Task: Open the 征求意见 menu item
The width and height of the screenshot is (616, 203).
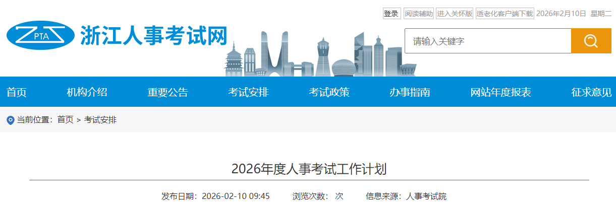Action: [591, 92]
